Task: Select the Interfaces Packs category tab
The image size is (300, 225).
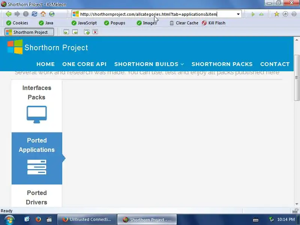Action: [37, 106]
